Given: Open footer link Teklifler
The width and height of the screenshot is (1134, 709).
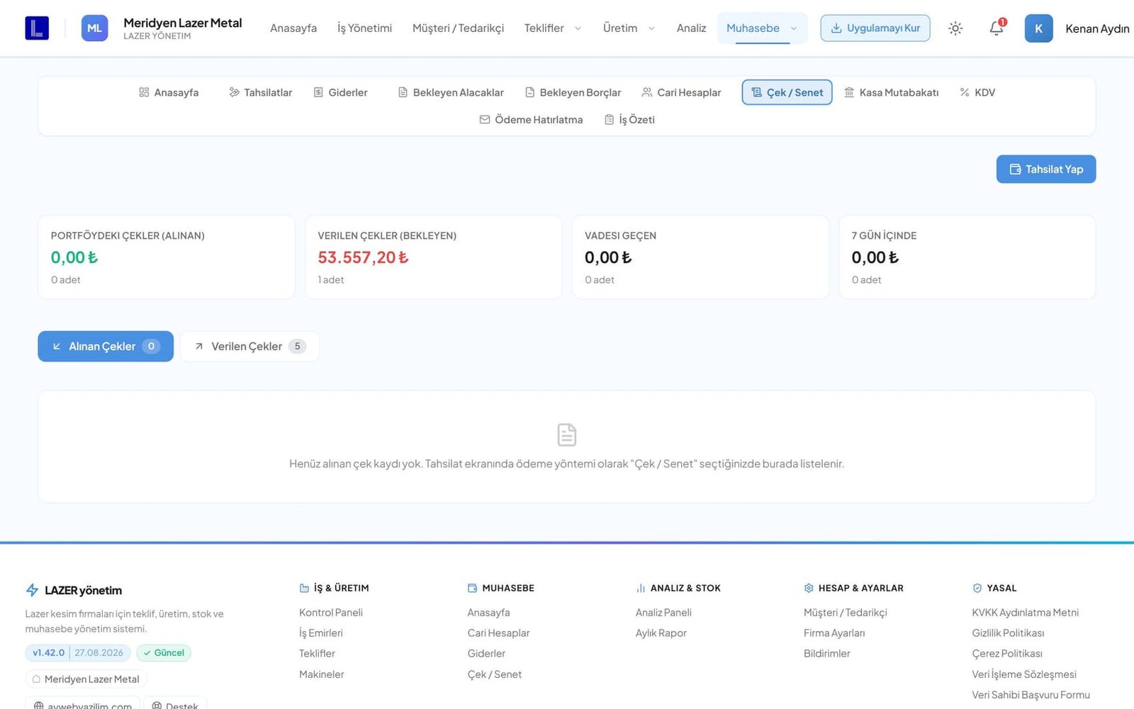Looking at the screenshot, I should (x=317, y=654).
